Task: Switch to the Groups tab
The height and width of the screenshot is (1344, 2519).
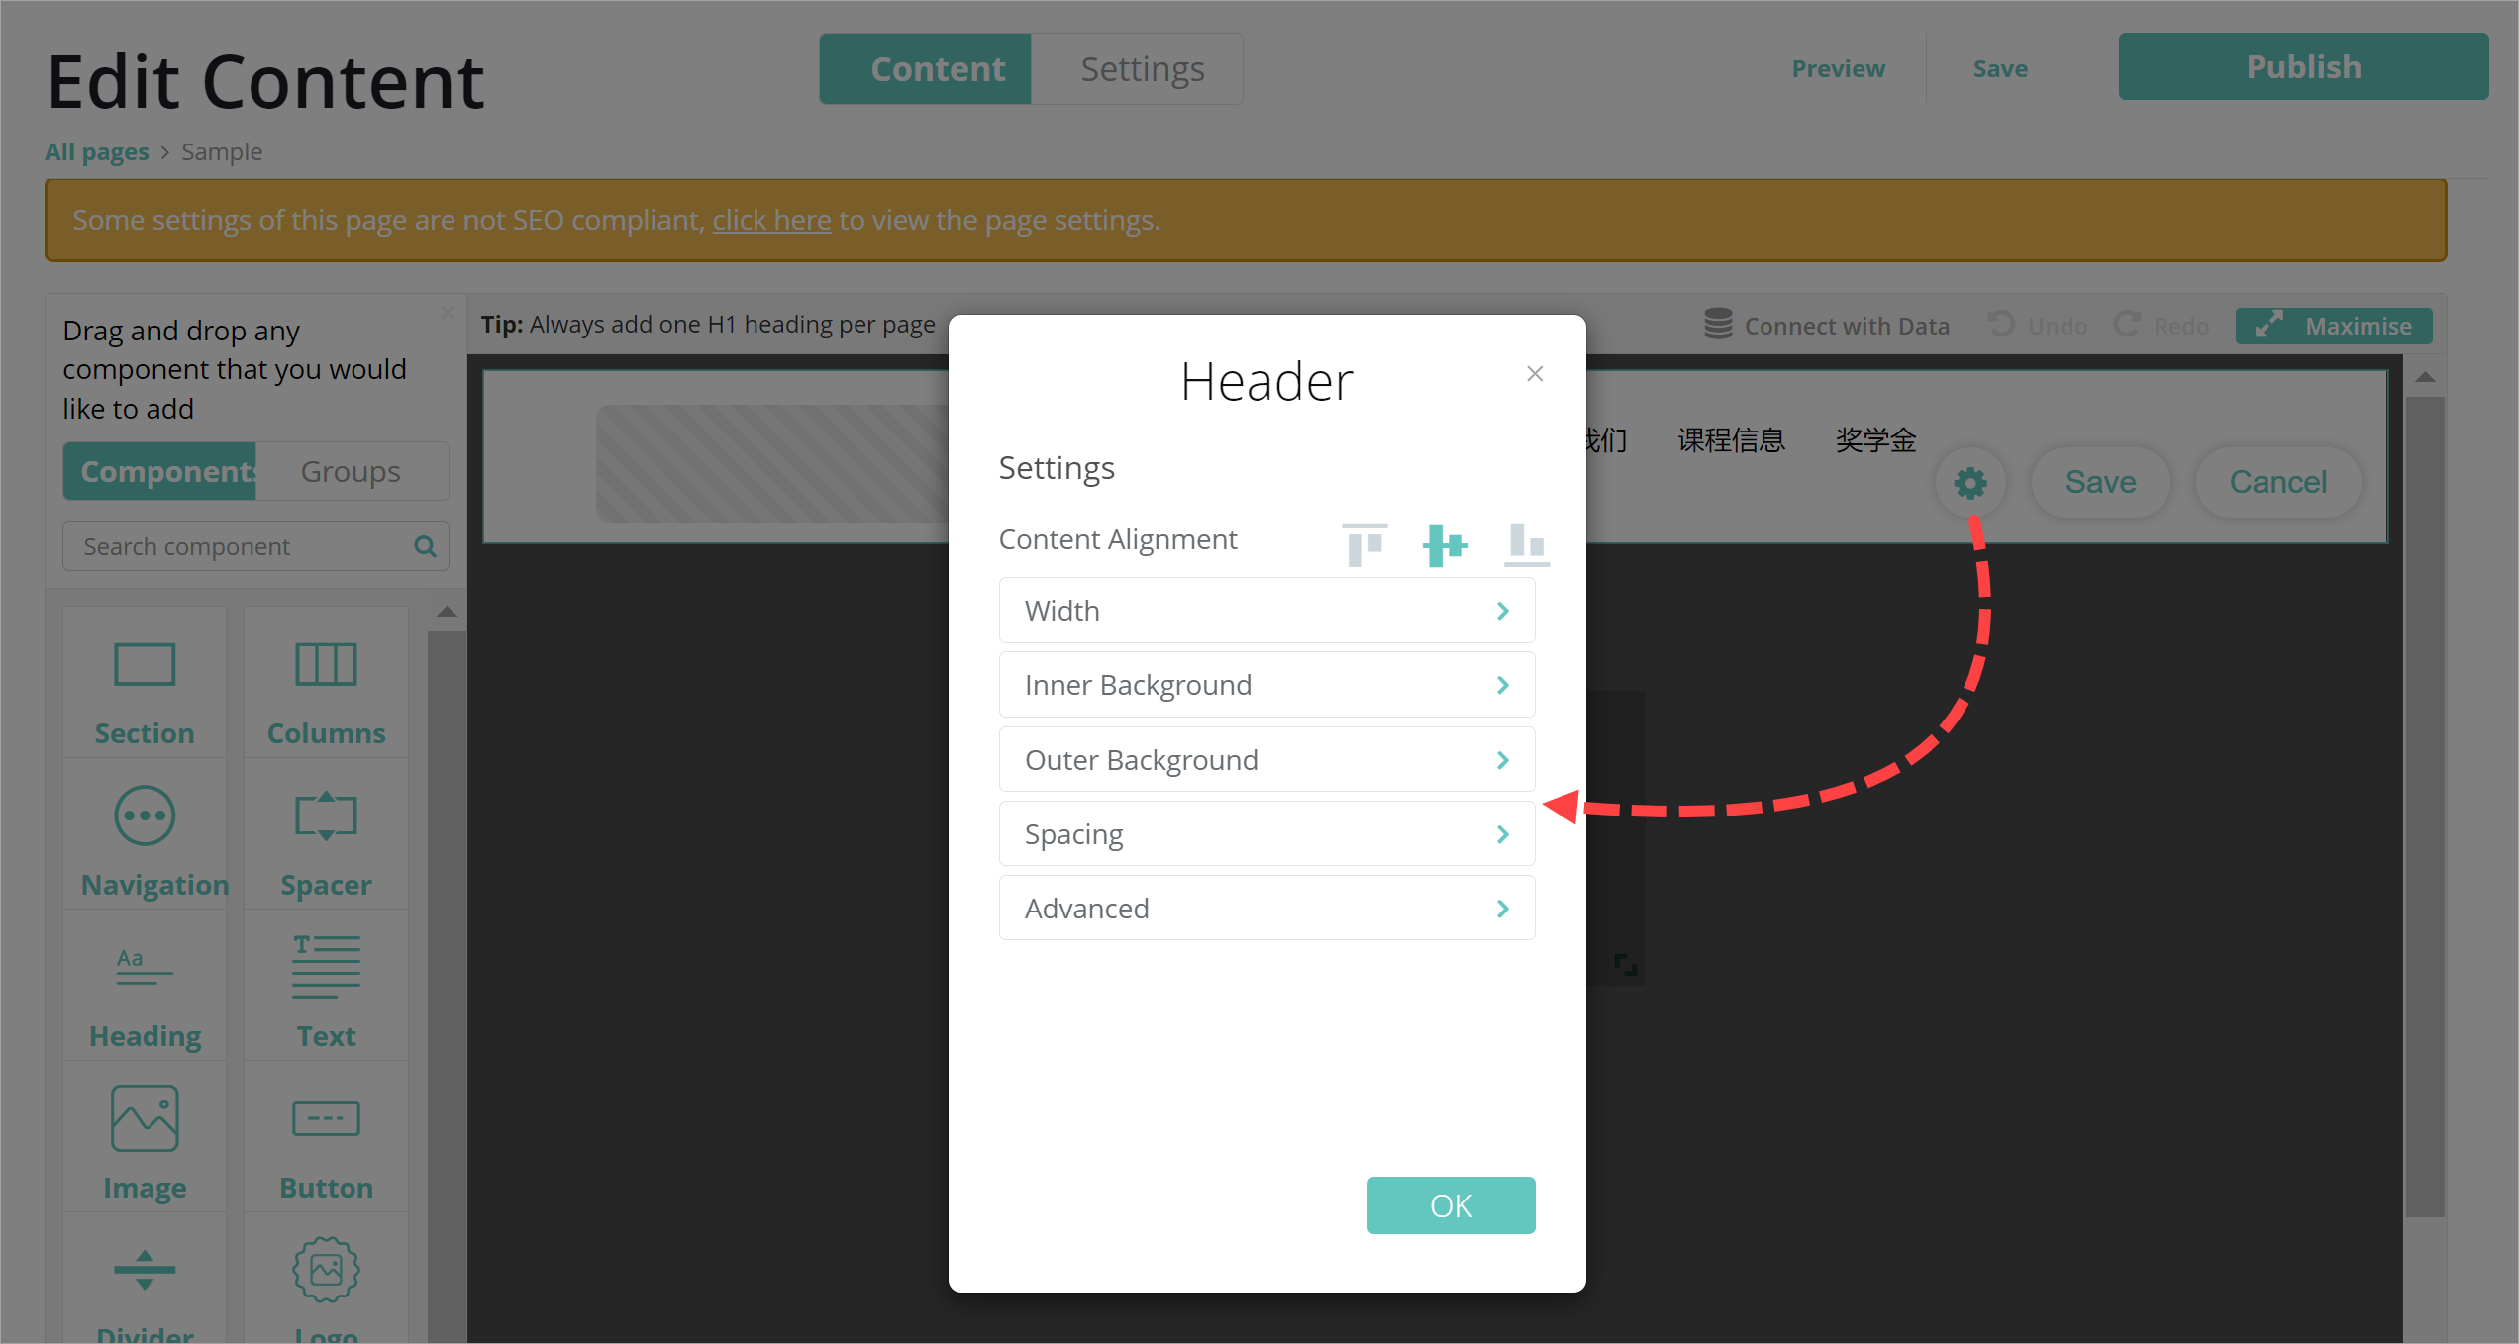Action: [x=351, y=472]
